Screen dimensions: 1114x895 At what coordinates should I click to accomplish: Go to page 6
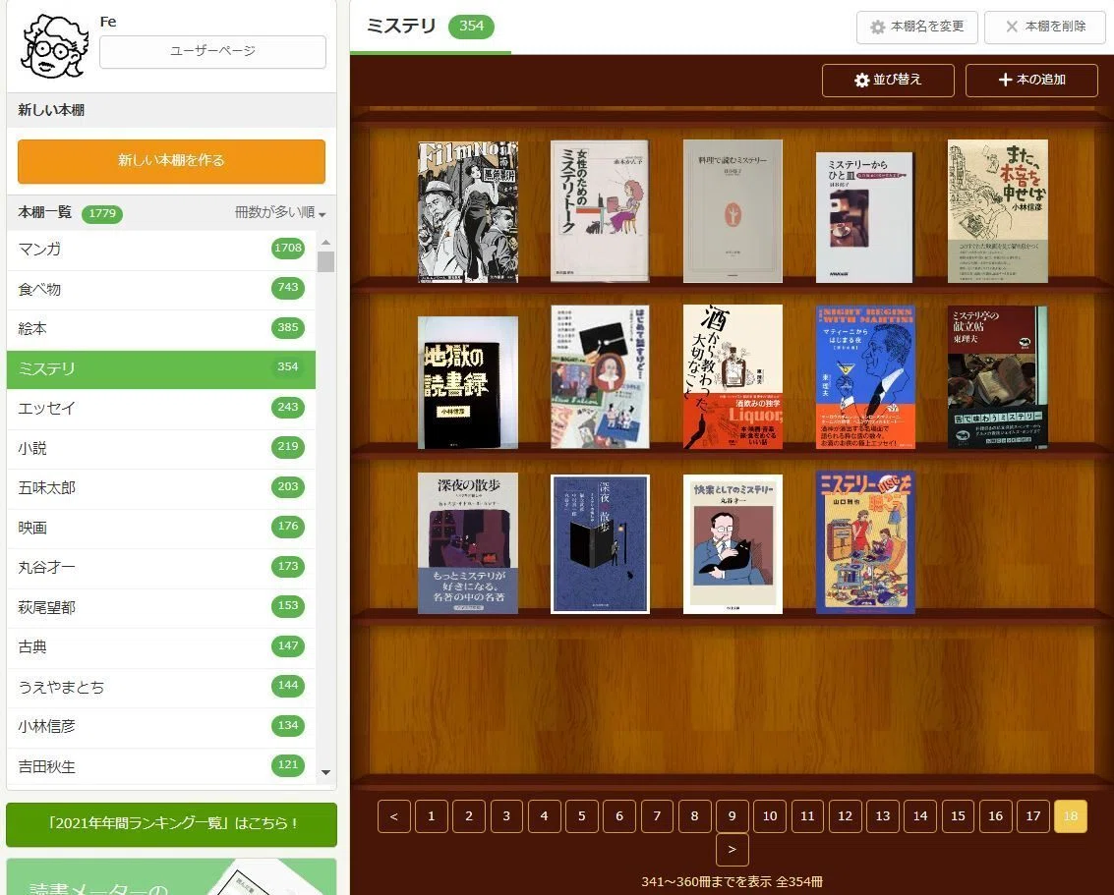coord(619,816)
